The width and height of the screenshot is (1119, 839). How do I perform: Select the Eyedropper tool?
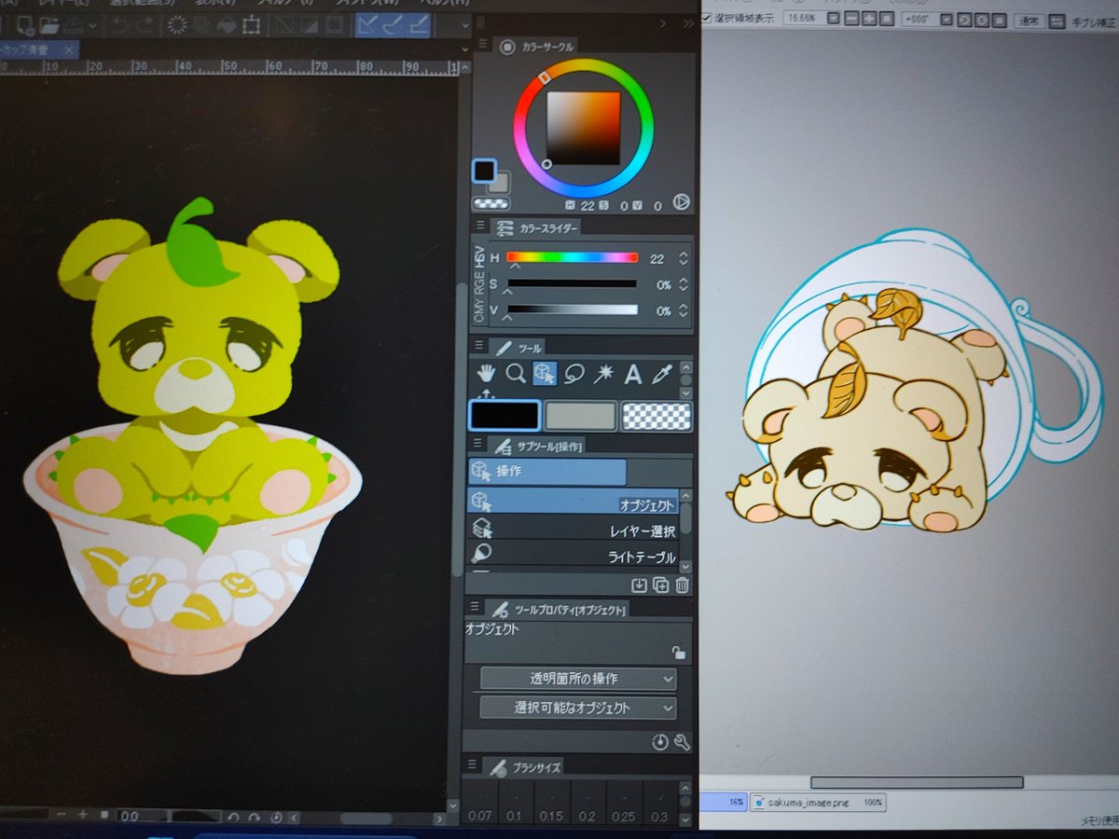pos(662,375)
